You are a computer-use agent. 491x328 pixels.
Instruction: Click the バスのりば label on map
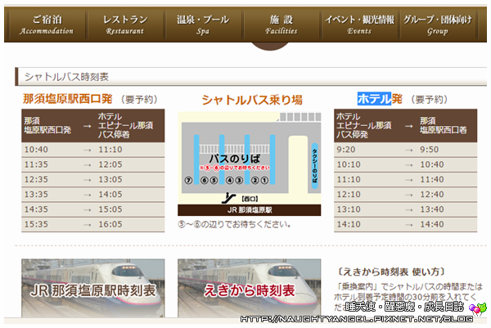coord(235,159)
